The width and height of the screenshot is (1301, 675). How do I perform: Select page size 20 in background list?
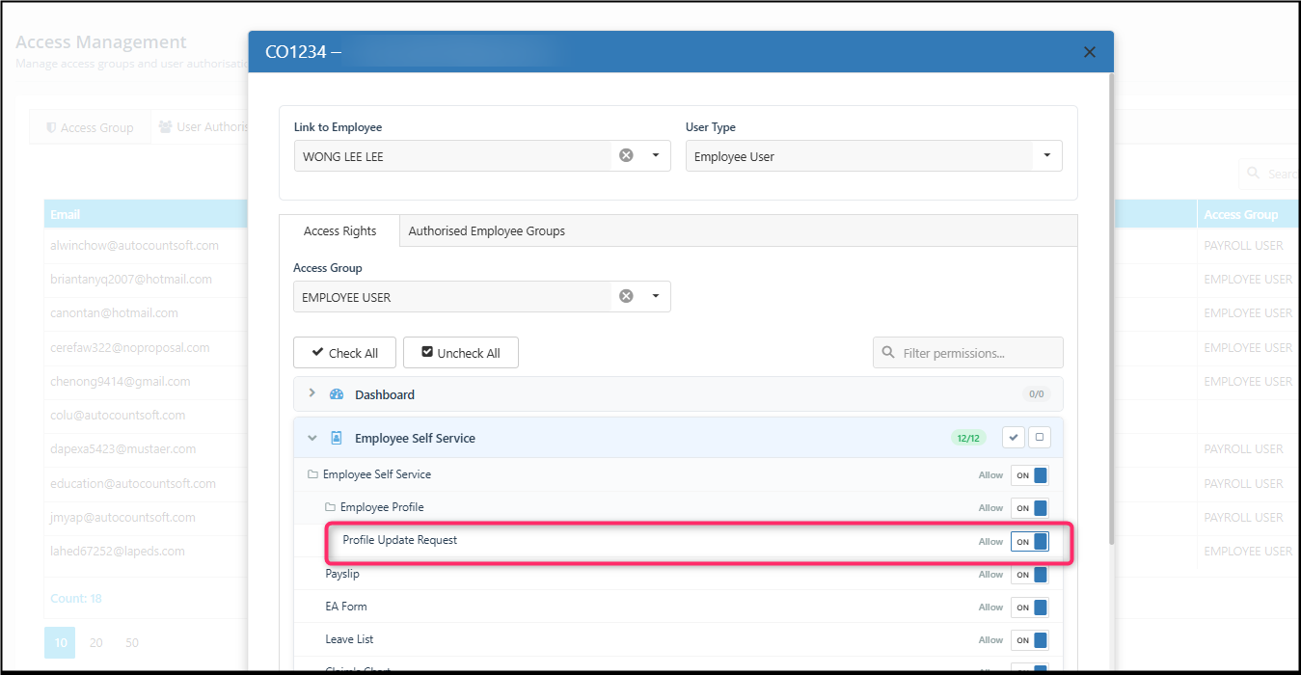(x=96, y=642)
